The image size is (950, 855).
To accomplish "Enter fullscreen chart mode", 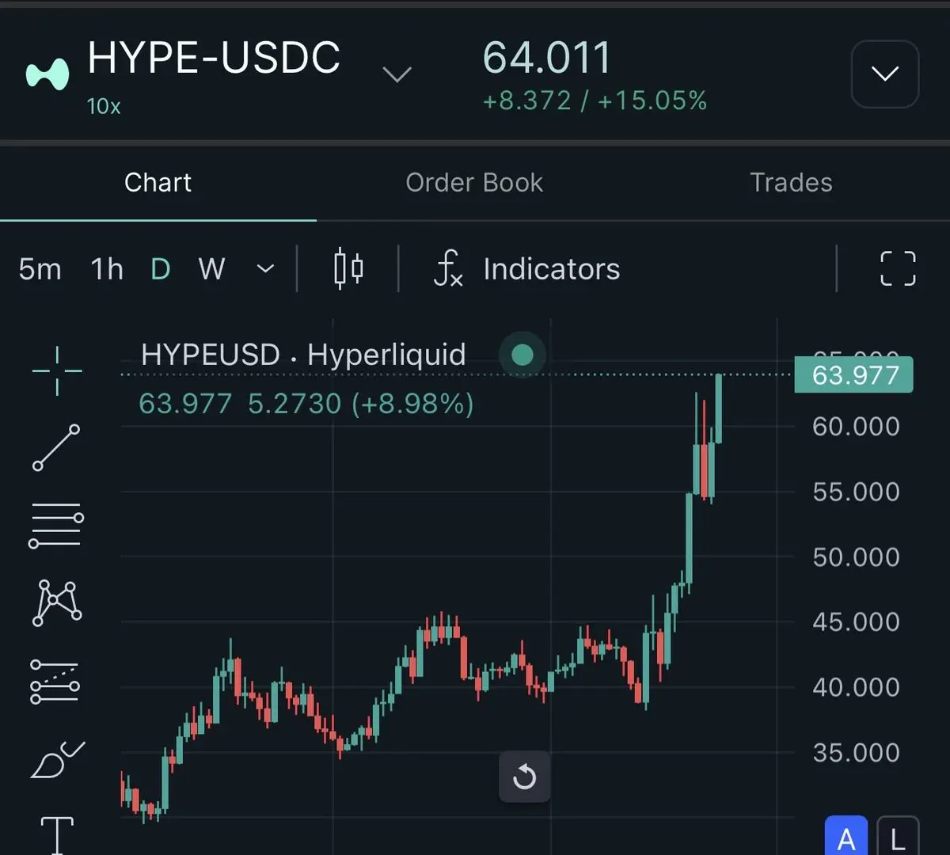I will pos(898,269).
